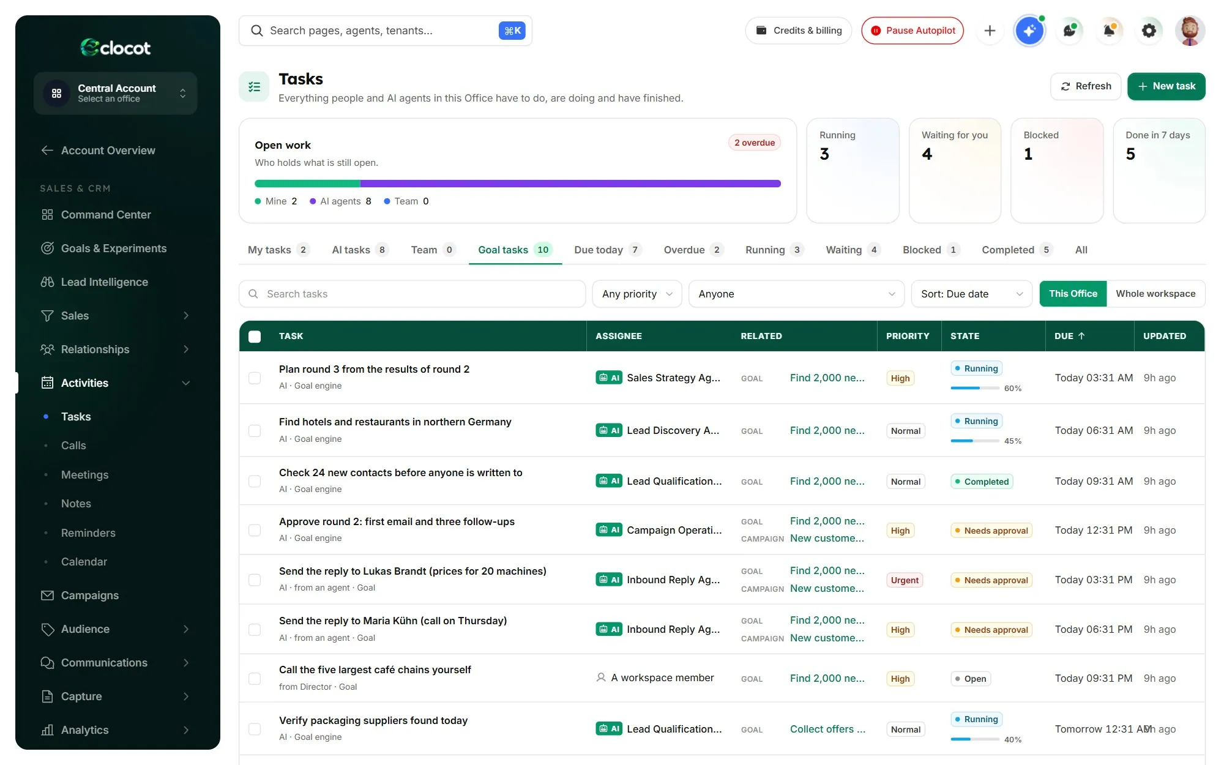
Task: Click the Command Center grid icon
Action: tap(47, 215)
